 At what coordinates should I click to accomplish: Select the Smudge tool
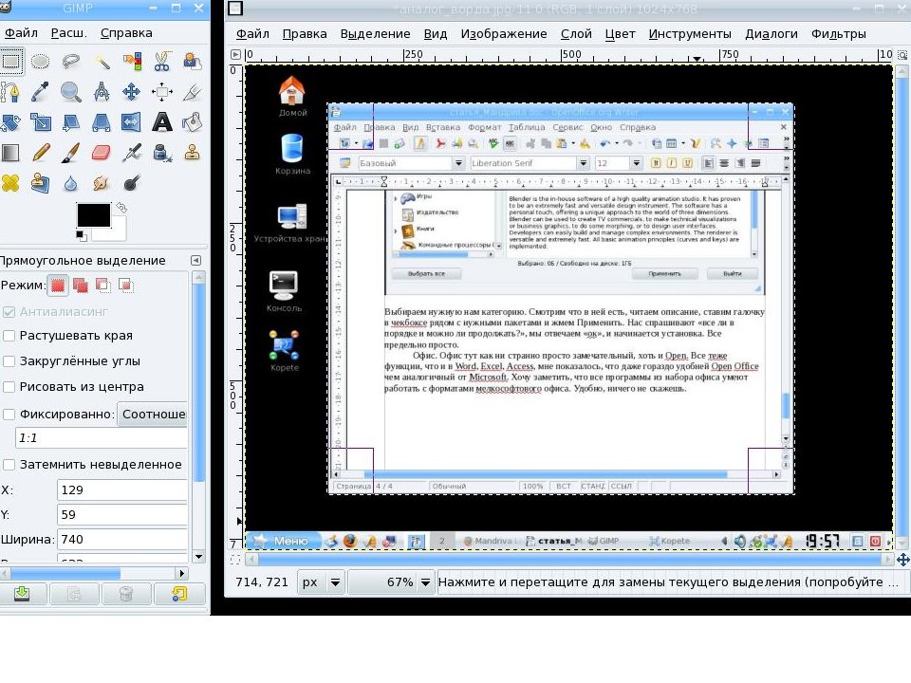[x=102, y=183]
